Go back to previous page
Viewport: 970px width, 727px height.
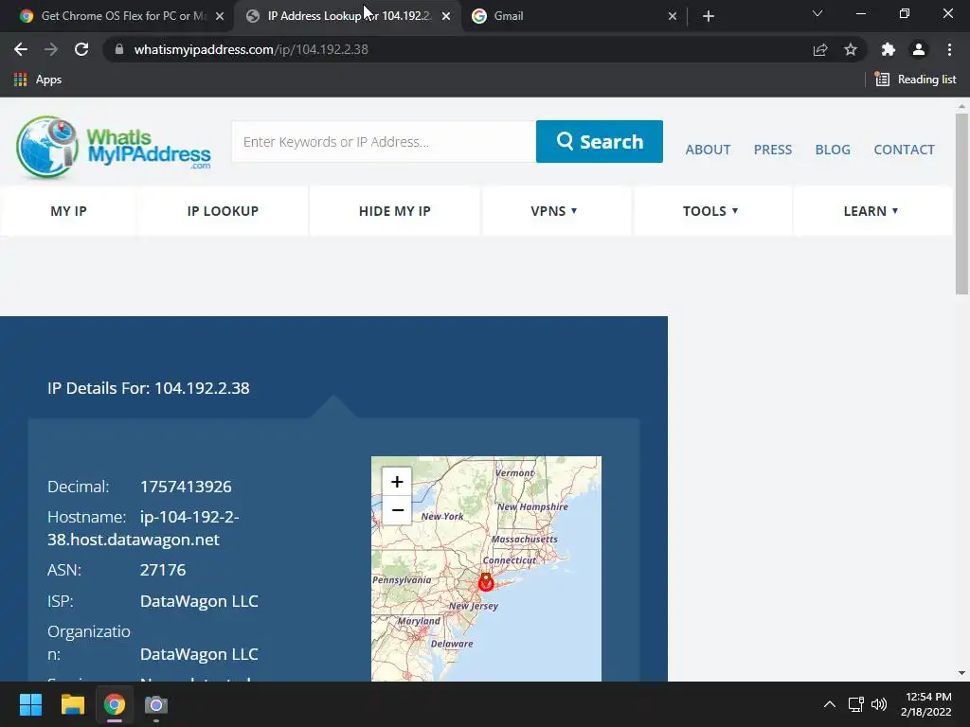click(x=21, y=49)
